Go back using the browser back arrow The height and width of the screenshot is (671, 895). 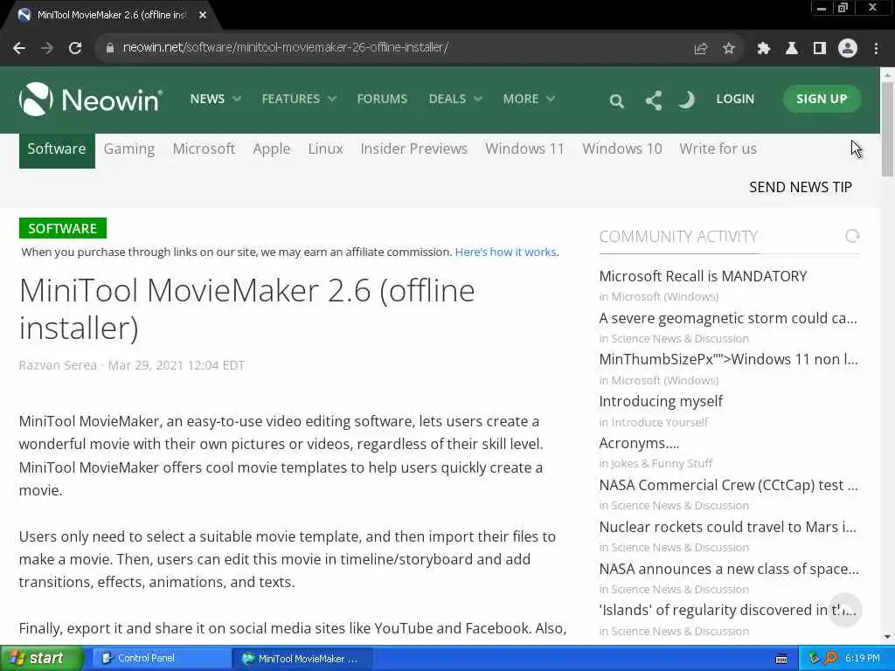tap(19, 48)
